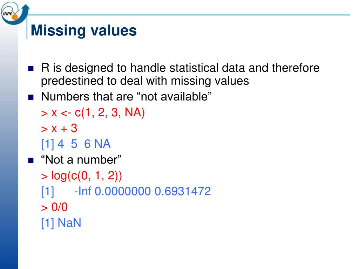Viewport: 359px width, 269px height.
Task: Click the 0.0000000 value in log output
Action: (123, 191)
